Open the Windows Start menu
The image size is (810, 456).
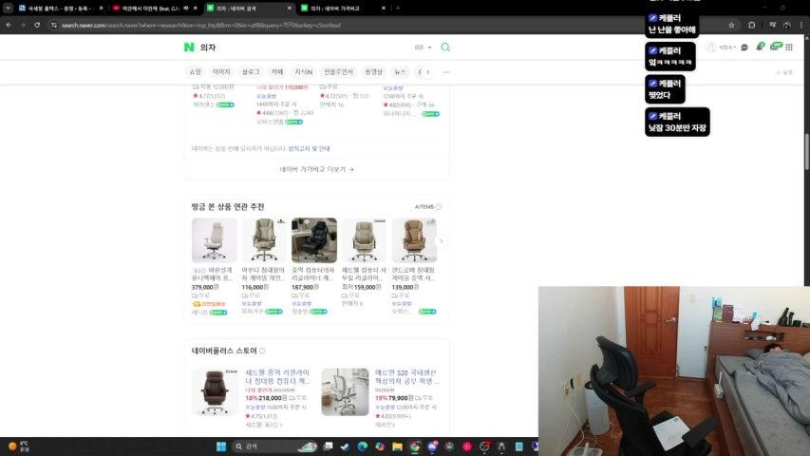point(221,446)
